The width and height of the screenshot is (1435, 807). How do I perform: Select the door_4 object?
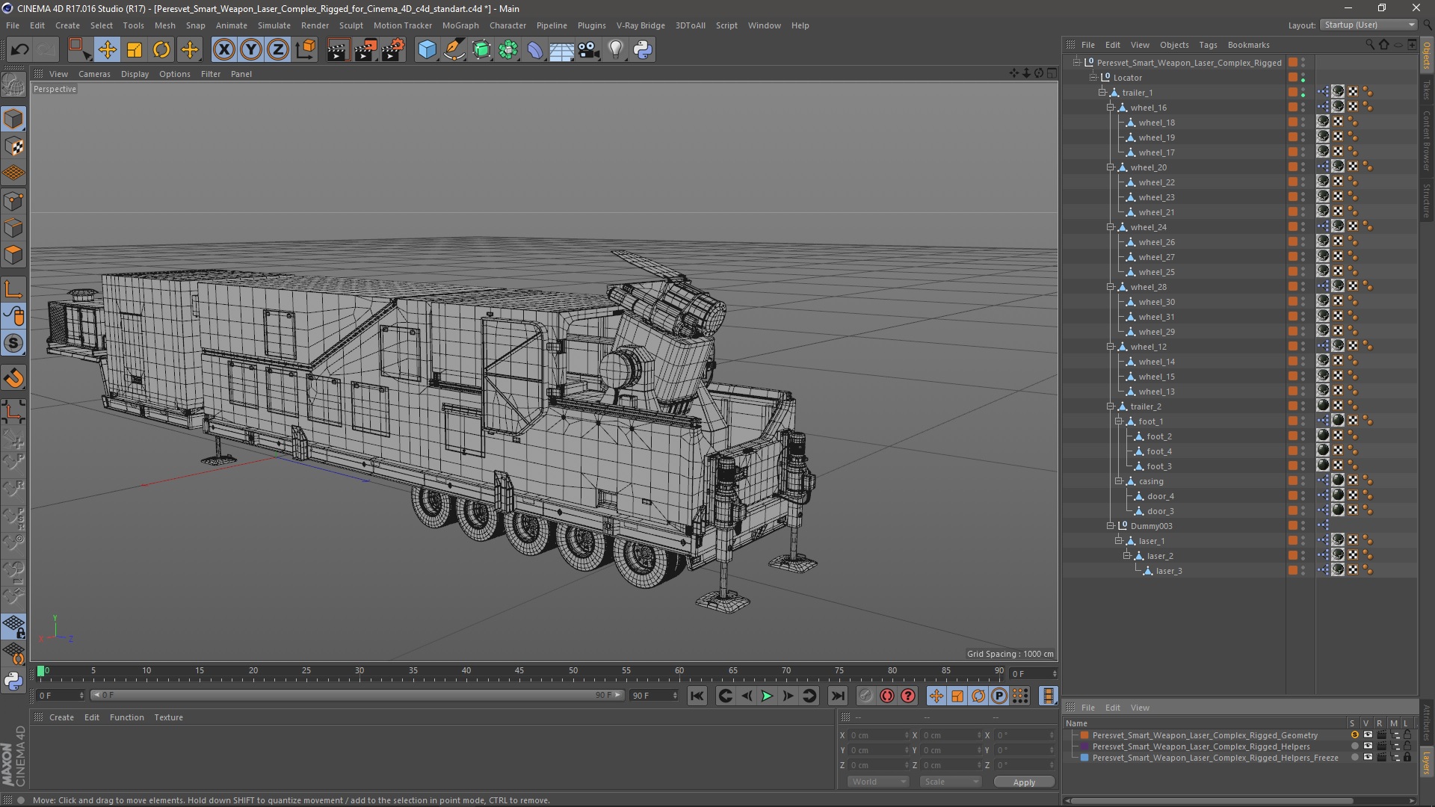pos(1160,496)
